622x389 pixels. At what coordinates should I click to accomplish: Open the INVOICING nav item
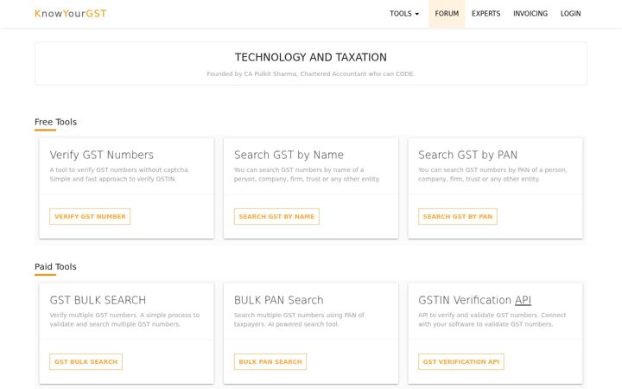click(530, 14)
